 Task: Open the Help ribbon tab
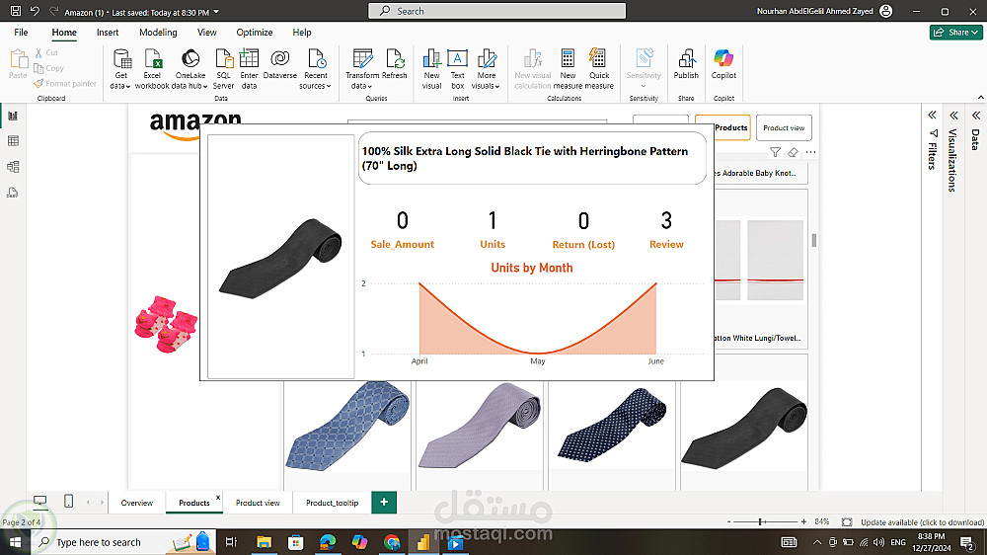point(301,33)
